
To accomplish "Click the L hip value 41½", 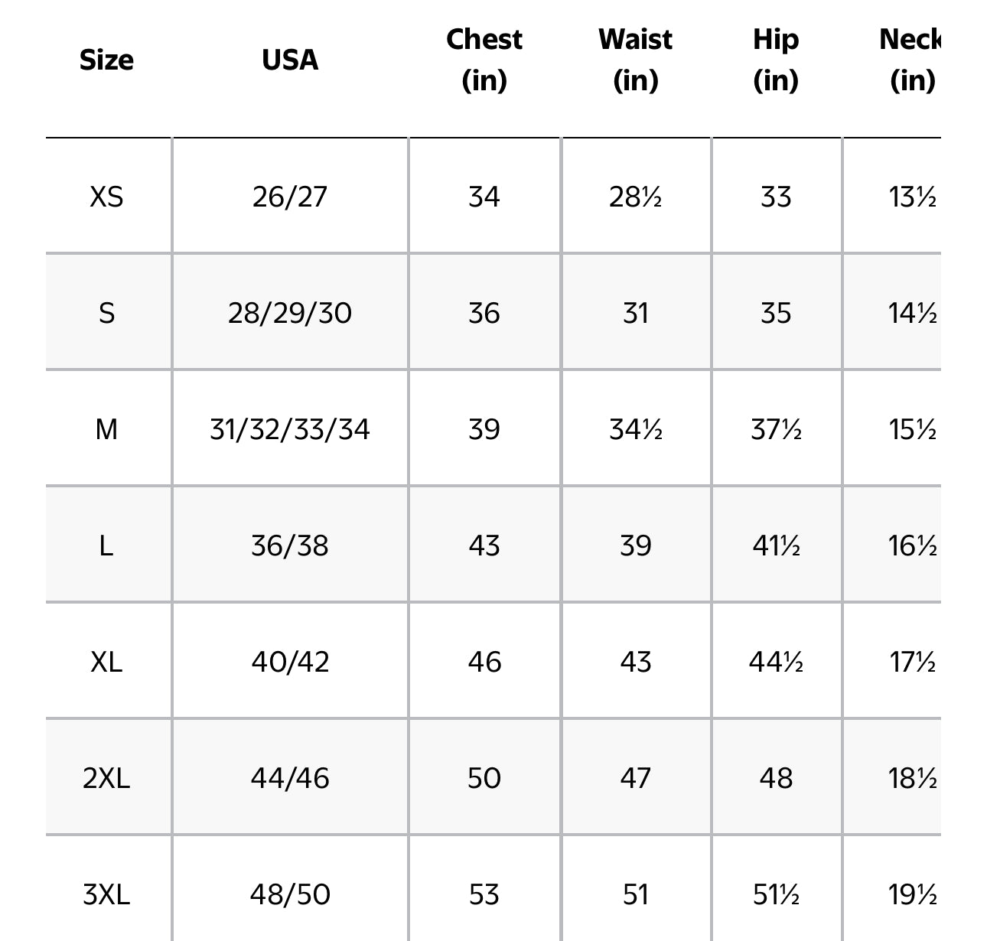I will click(776, 545).
